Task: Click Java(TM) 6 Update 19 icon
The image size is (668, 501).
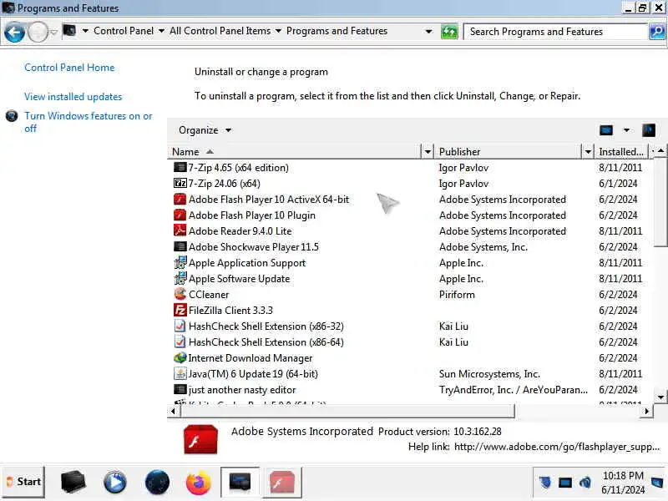Action: [180, 373]
